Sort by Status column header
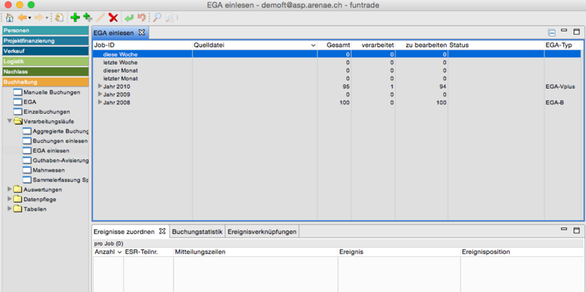The width and height of the screenshot is (586, 292). pos(496,45)
